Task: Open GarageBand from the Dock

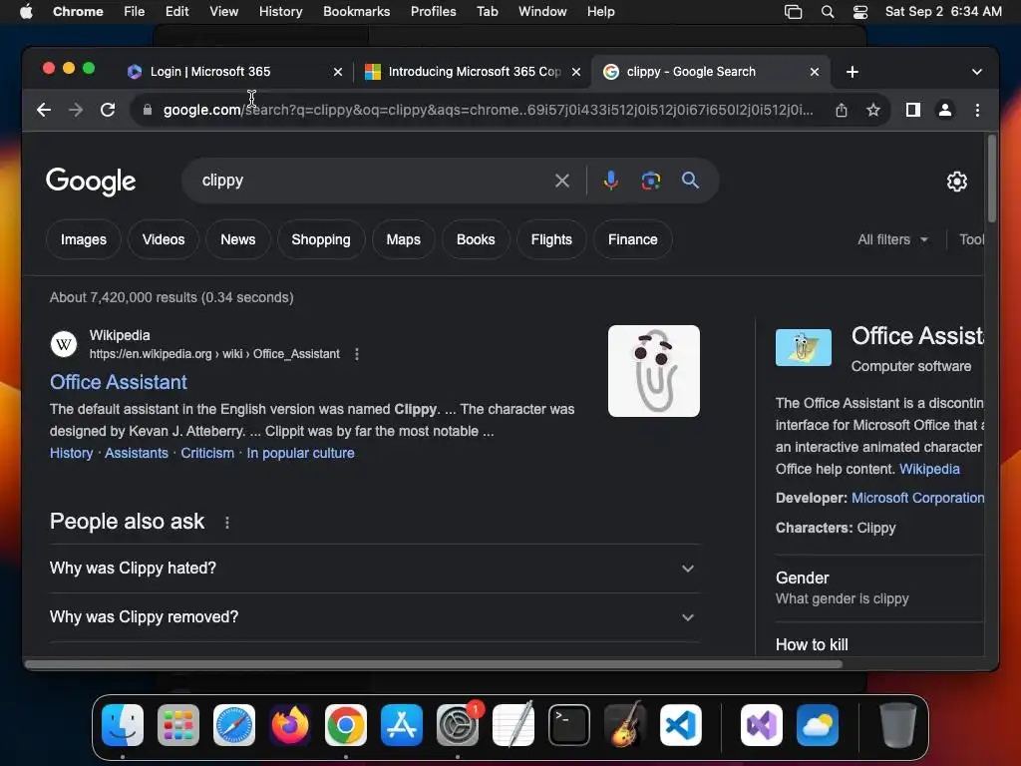Action: (625, 725)
